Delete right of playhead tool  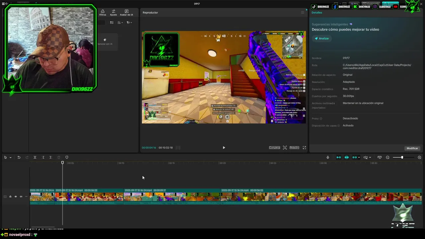(51, 157)
